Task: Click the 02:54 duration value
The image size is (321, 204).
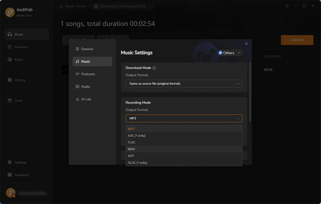Action: [x=268, y=70]
